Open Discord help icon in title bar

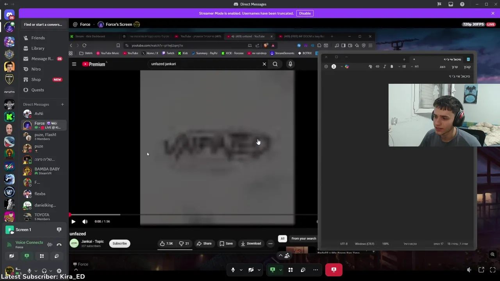(462, 4)
